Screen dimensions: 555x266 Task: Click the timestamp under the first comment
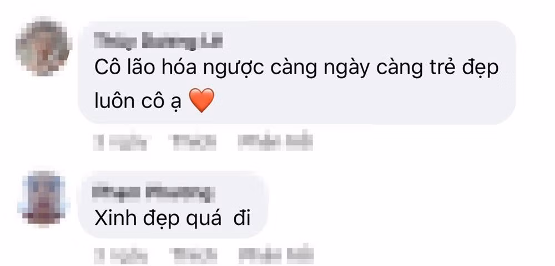pos(120,142)
